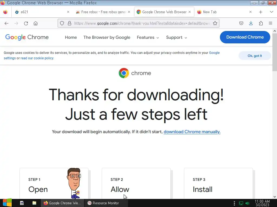
Task: Click the vertical scrollbar thumb
Action: (x=275, y=52)
